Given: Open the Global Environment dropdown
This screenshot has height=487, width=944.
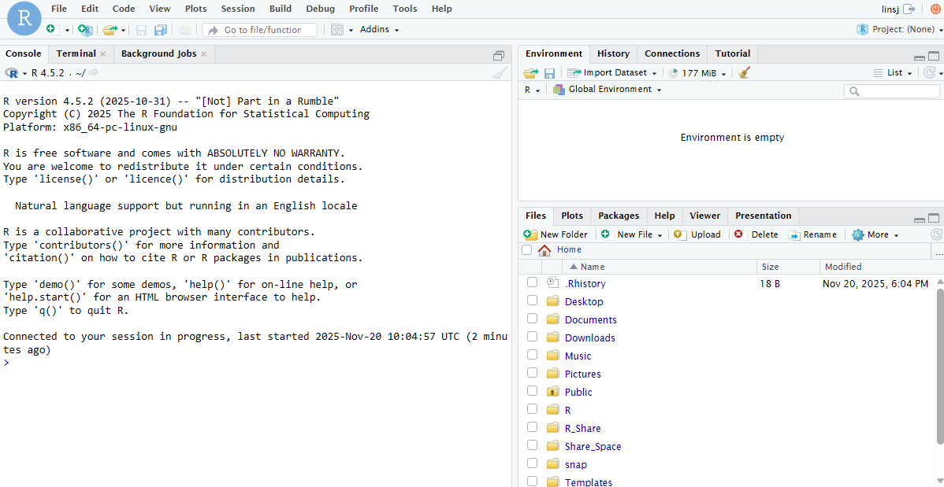Looking at the screenshot, I should click(608, 90).
